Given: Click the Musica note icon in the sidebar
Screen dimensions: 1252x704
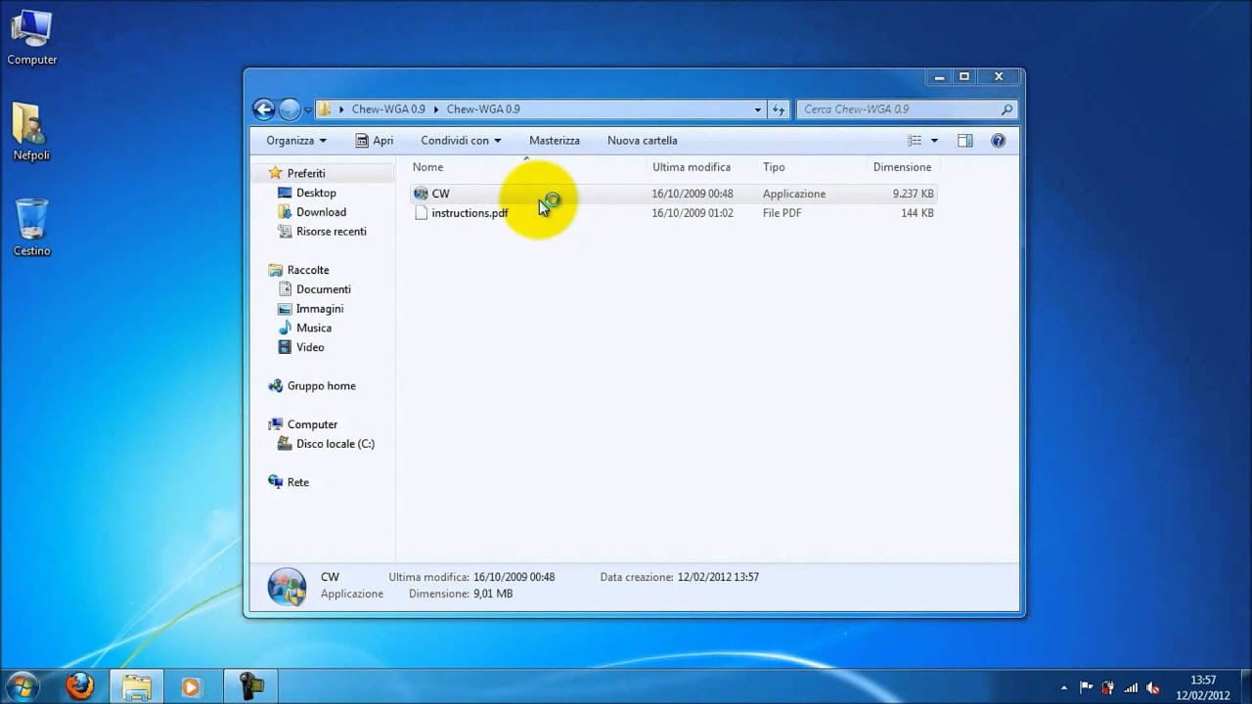Looking at the screenshot, I should tap(285, 328).
